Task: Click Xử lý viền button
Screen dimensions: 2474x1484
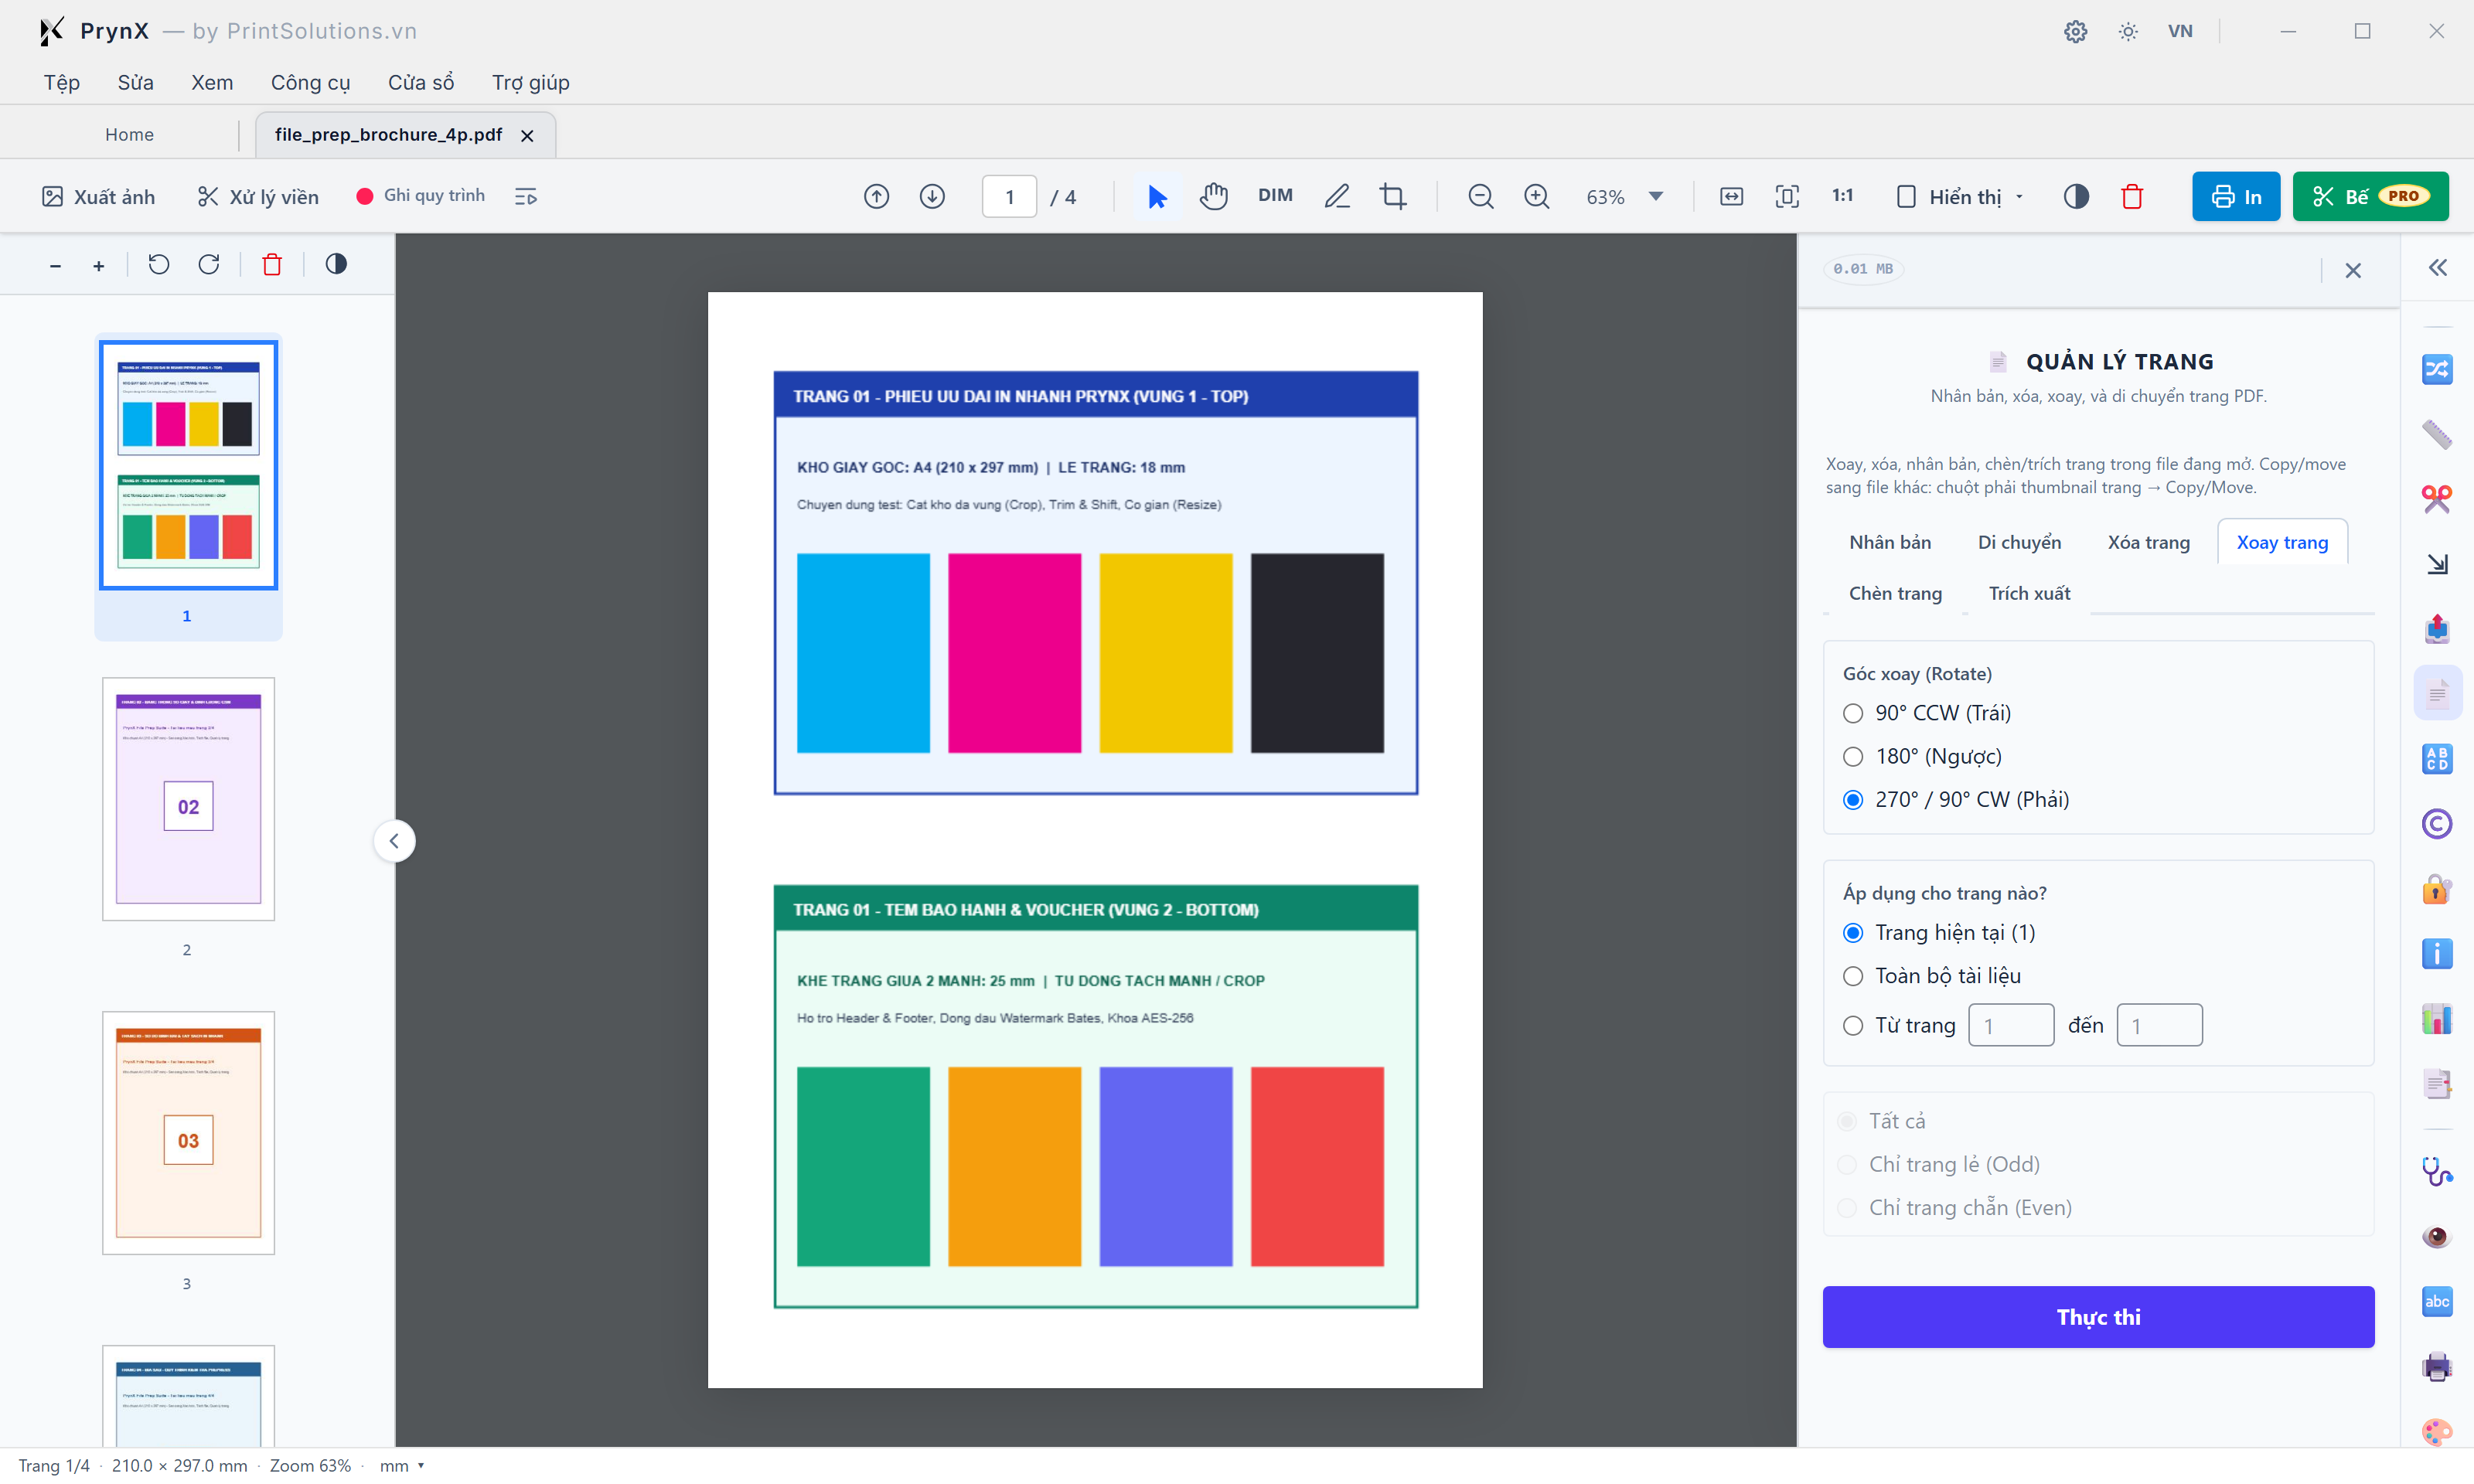Action: 258,196
